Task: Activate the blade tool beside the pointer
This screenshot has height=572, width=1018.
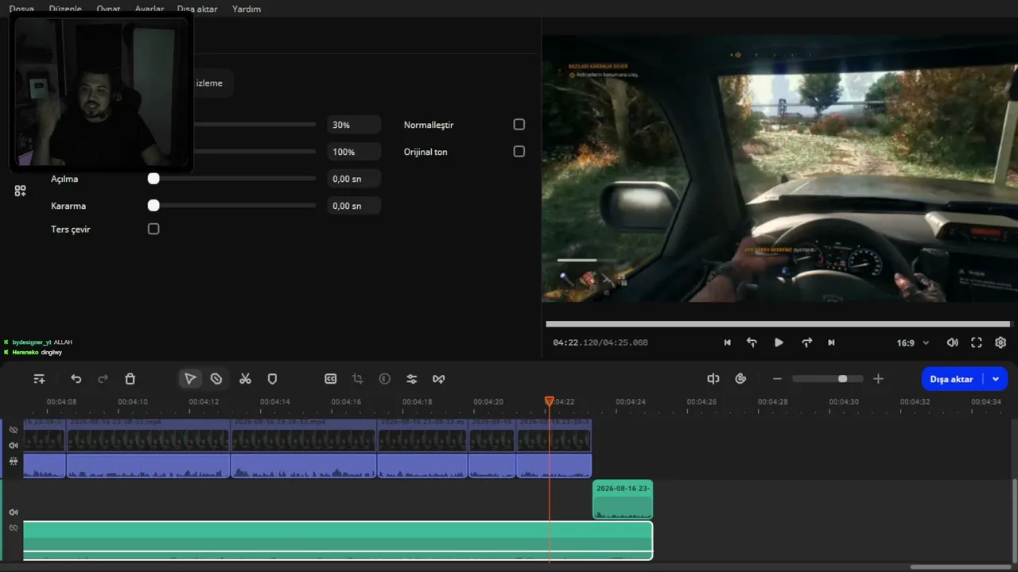Action: (x=216, y=379)
